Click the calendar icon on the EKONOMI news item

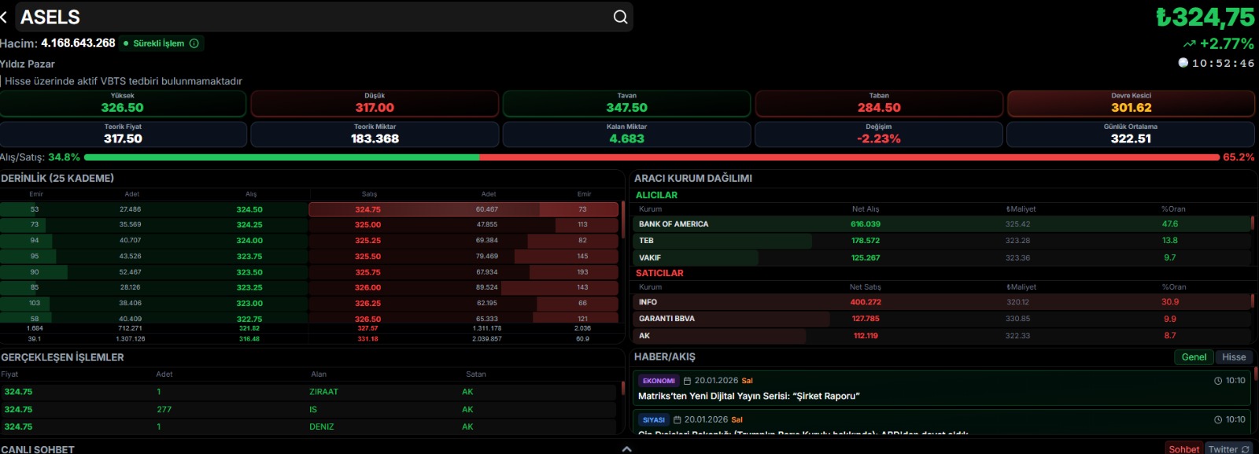tap(687, 381)
